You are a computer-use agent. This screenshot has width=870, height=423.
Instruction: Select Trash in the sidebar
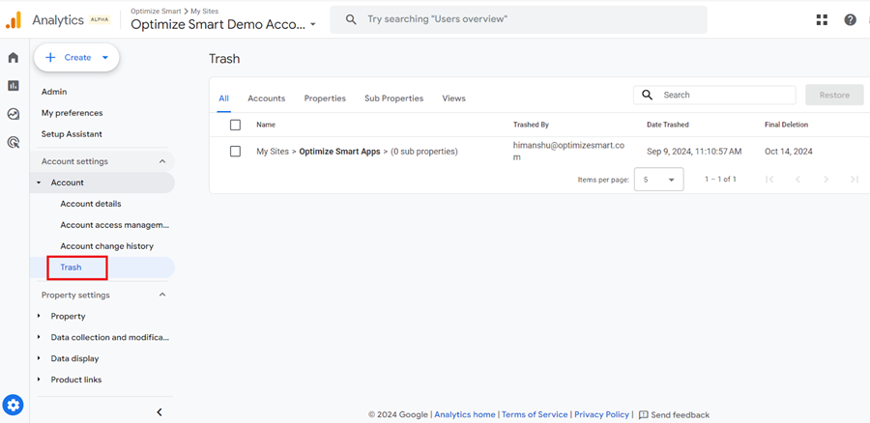[x=71, y=268]
